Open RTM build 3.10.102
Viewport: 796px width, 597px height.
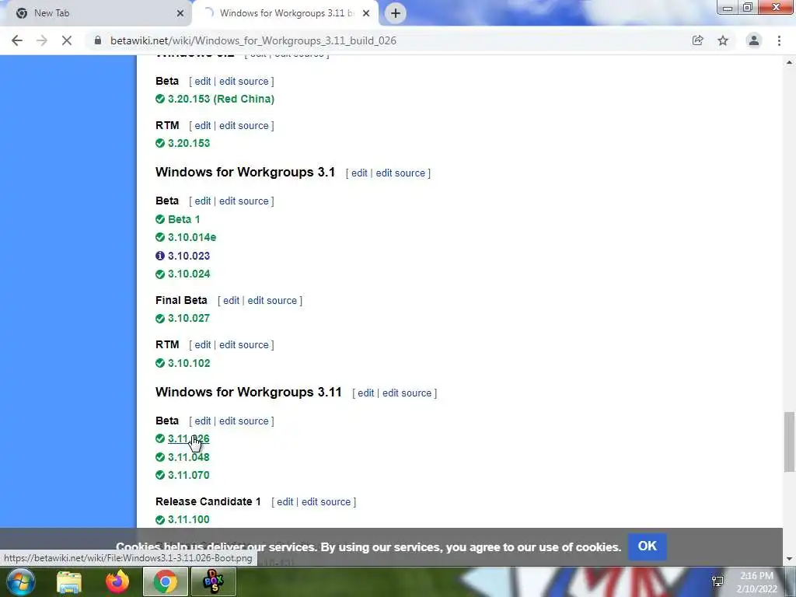click(189, 364)
